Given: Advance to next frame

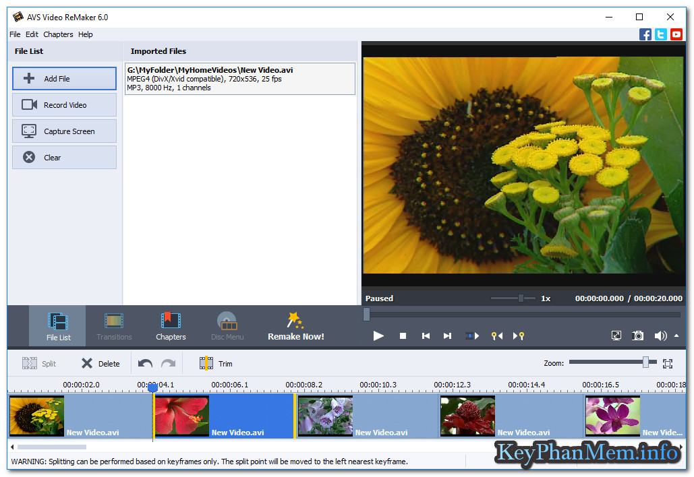Looking at the screenshot, I should click(x=447, y=336).
